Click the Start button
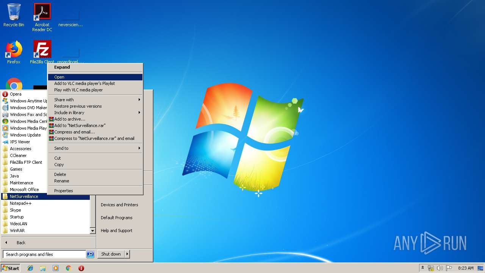485x273 pixels. point(11,268)
